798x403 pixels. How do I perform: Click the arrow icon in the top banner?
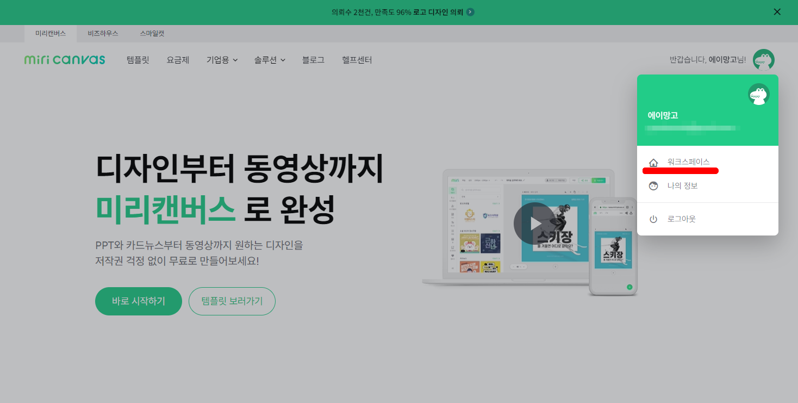(471, 11)
